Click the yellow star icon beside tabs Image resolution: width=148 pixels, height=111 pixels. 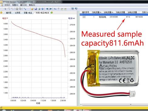[x=1, y=12]
